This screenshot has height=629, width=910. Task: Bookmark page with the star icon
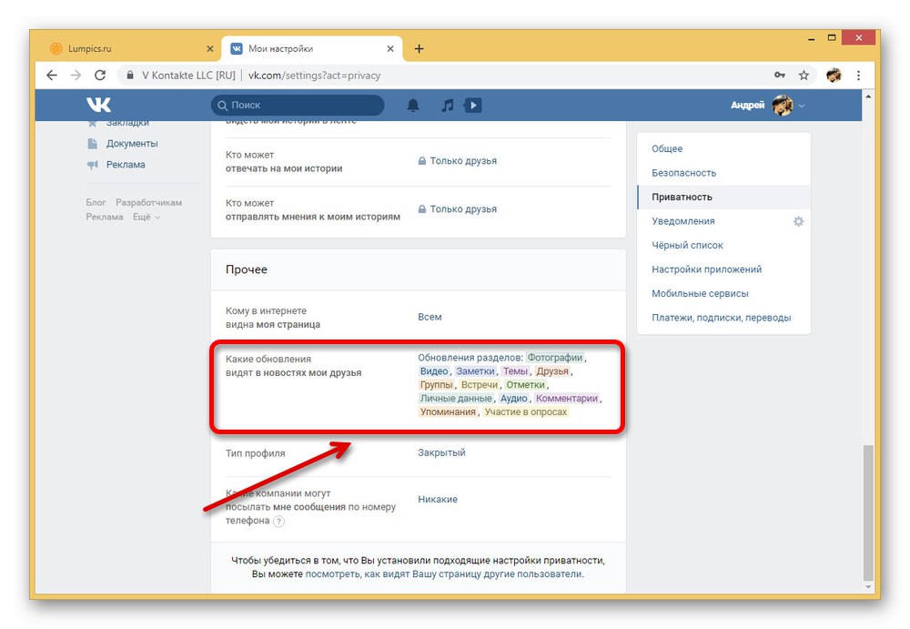pyautogui.click(x=804, y=75)
